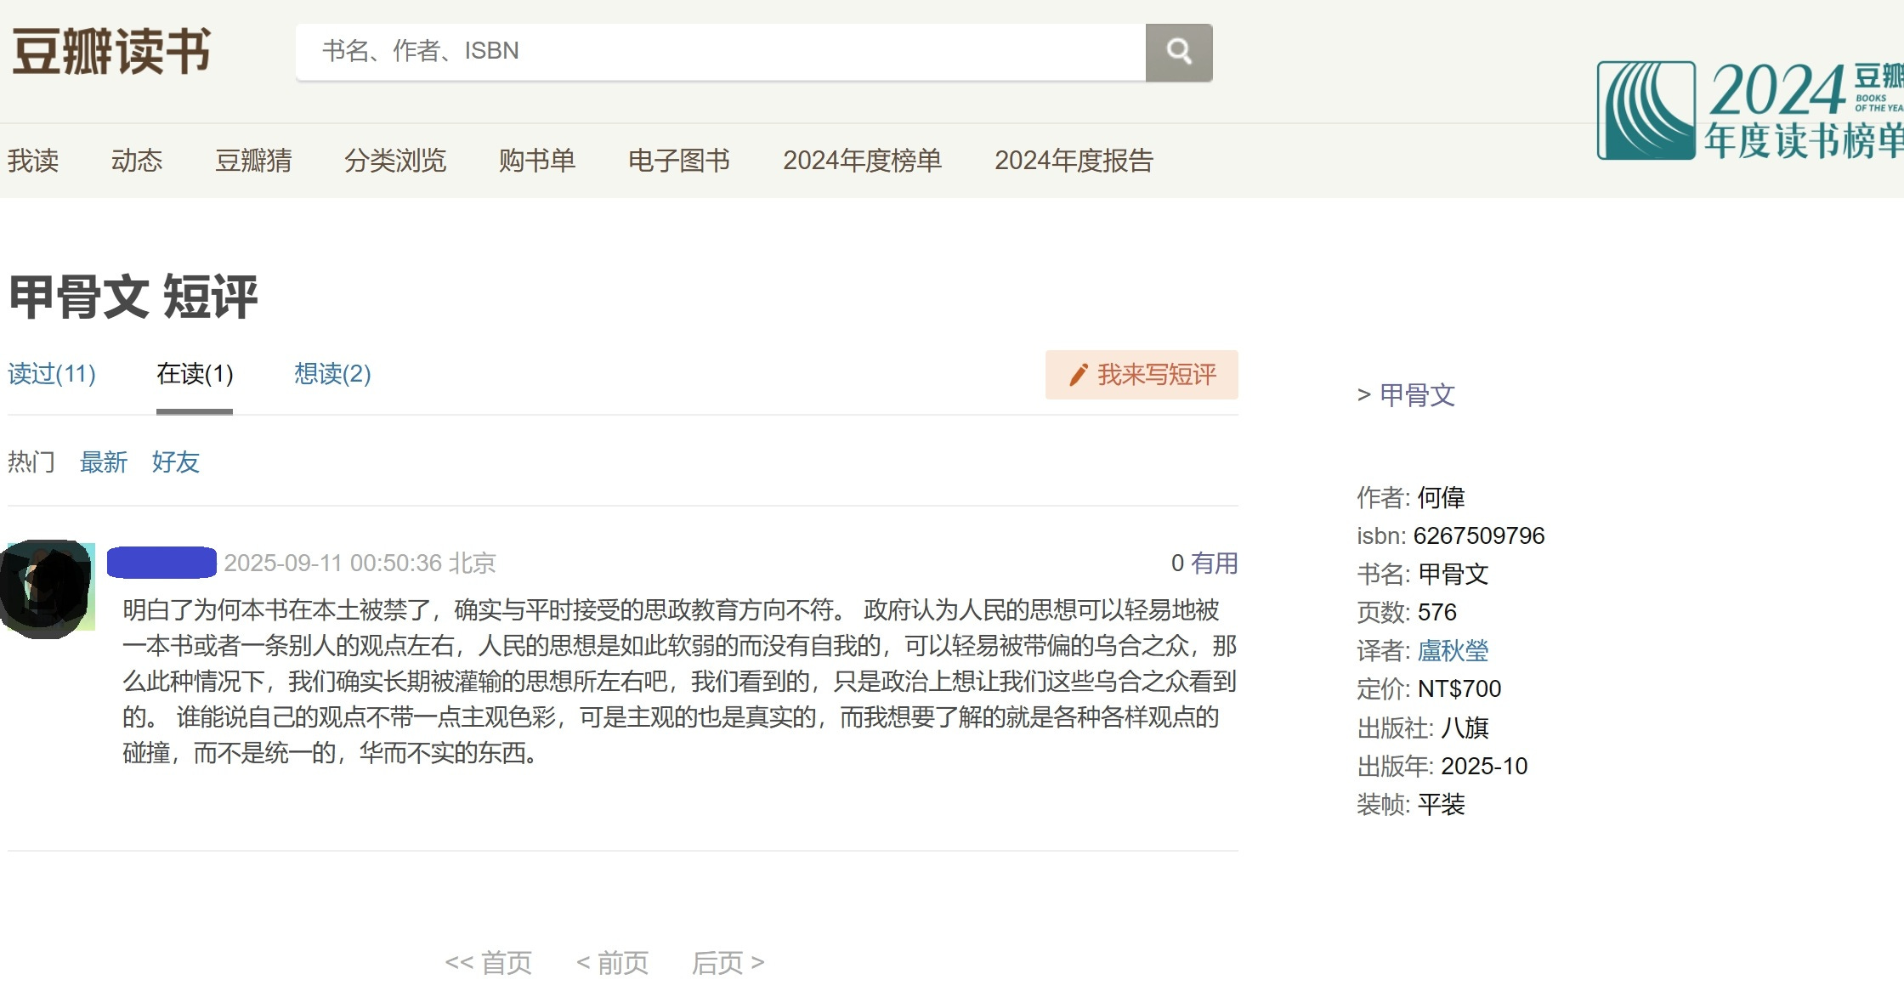This screenshot has width=1904, height=991.
Task: Sort comments by 最新
Action: 104,462
